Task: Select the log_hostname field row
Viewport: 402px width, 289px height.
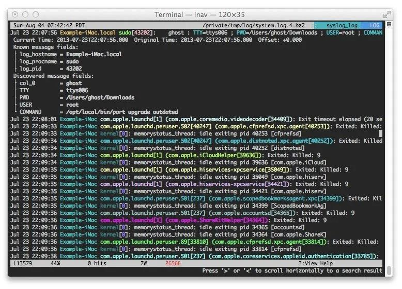Action: (70, 54)
